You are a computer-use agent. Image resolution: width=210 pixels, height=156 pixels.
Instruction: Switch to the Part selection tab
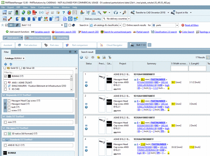(x=28, y=45)
